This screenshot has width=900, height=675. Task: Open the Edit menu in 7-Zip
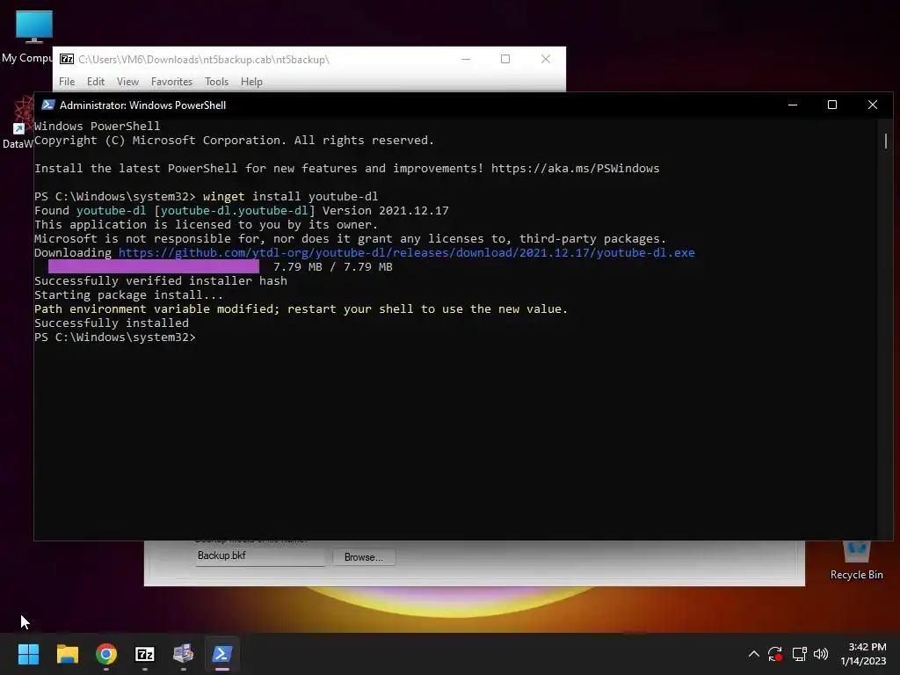click(95, 82)
